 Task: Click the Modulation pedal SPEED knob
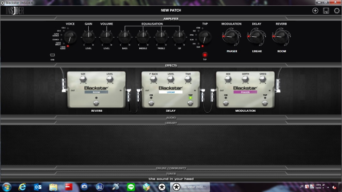[x=262, y=80]
